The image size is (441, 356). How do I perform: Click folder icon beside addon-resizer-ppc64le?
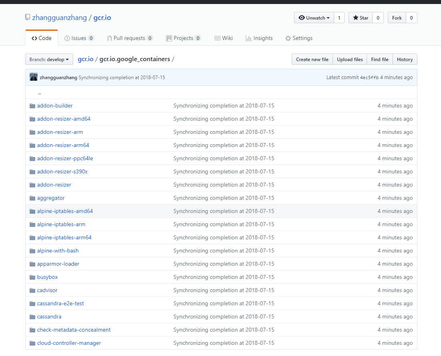(x=32, y=159)
